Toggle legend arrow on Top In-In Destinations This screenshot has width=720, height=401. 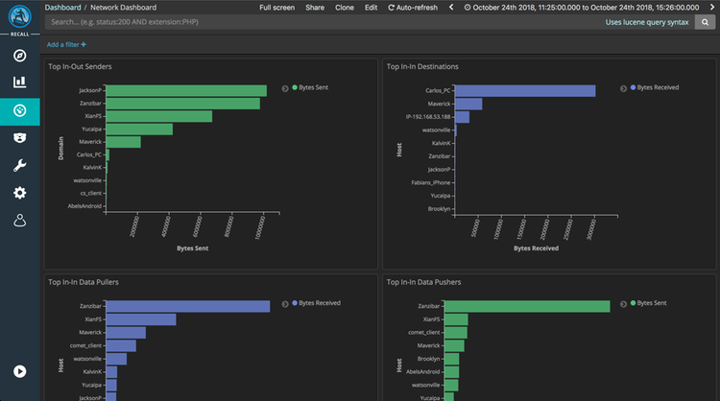[621, 87]
